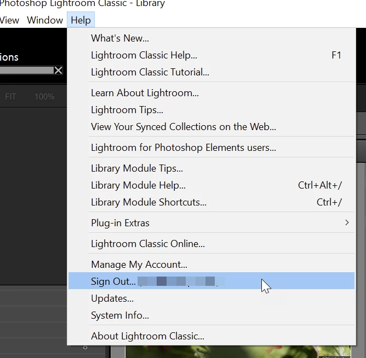366x358 pixels.
Task: Select Lightroom Classic Help...
Action: [211, 55]
